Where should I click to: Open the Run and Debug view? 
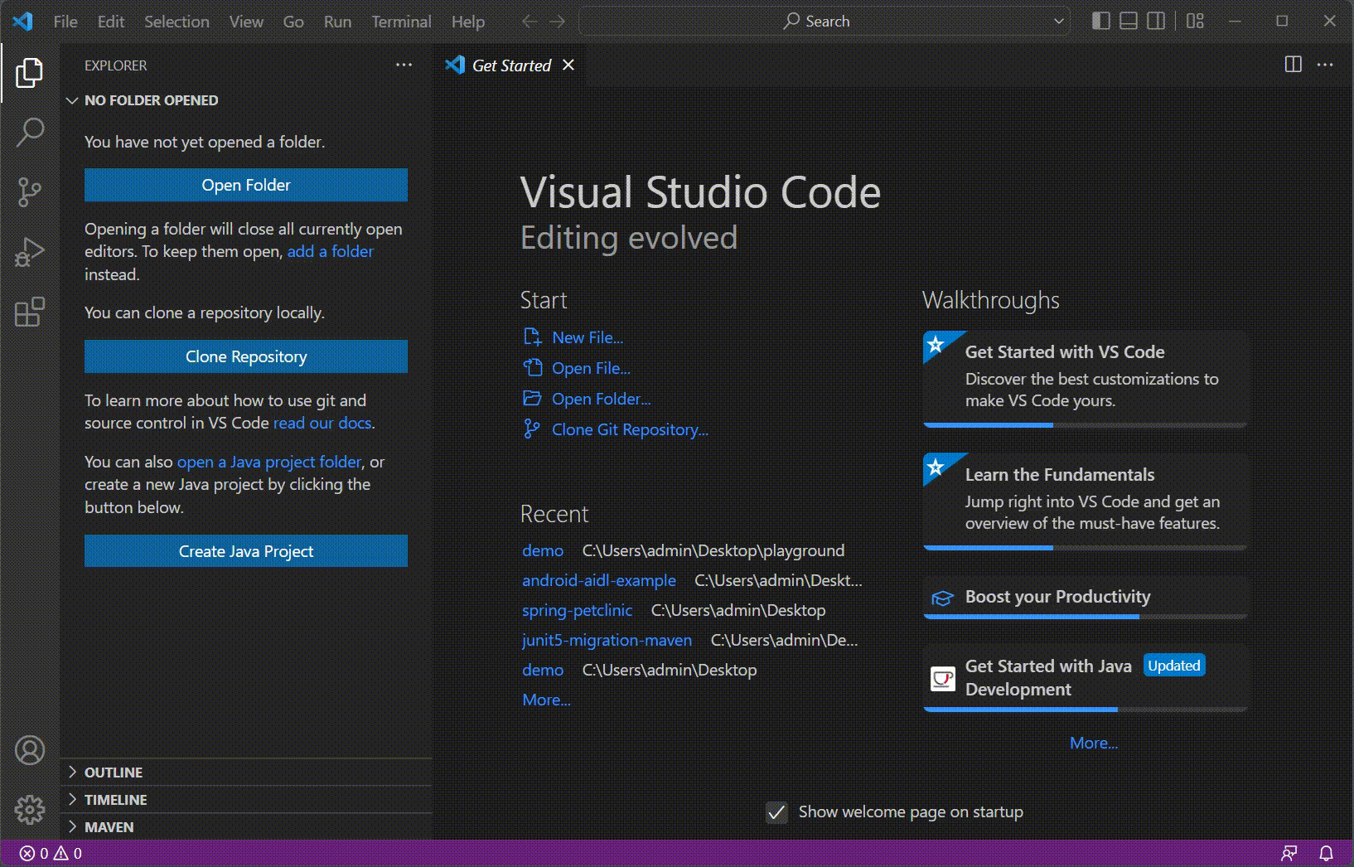[30, 252]
